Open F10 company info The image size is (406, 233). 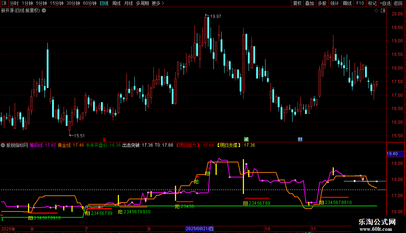360,3
